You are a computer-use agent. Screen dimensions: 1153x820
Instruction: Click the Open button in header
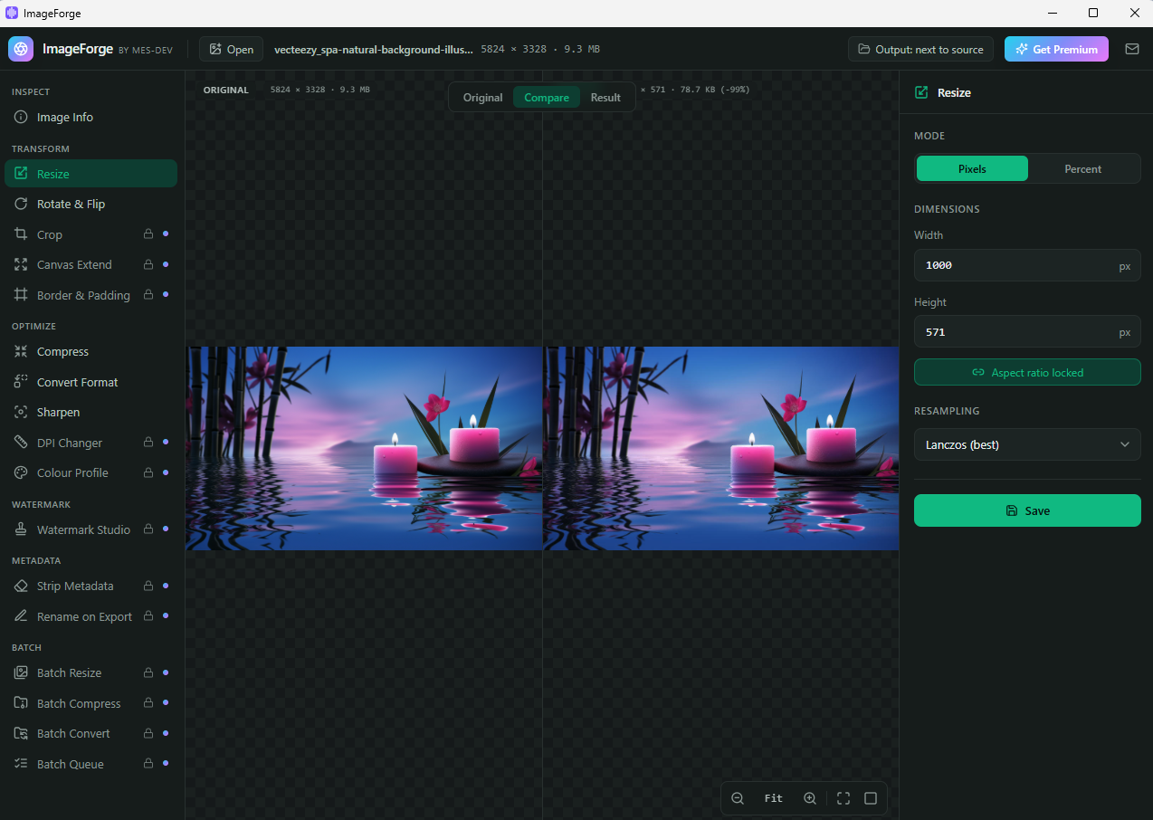pos(231,49)
